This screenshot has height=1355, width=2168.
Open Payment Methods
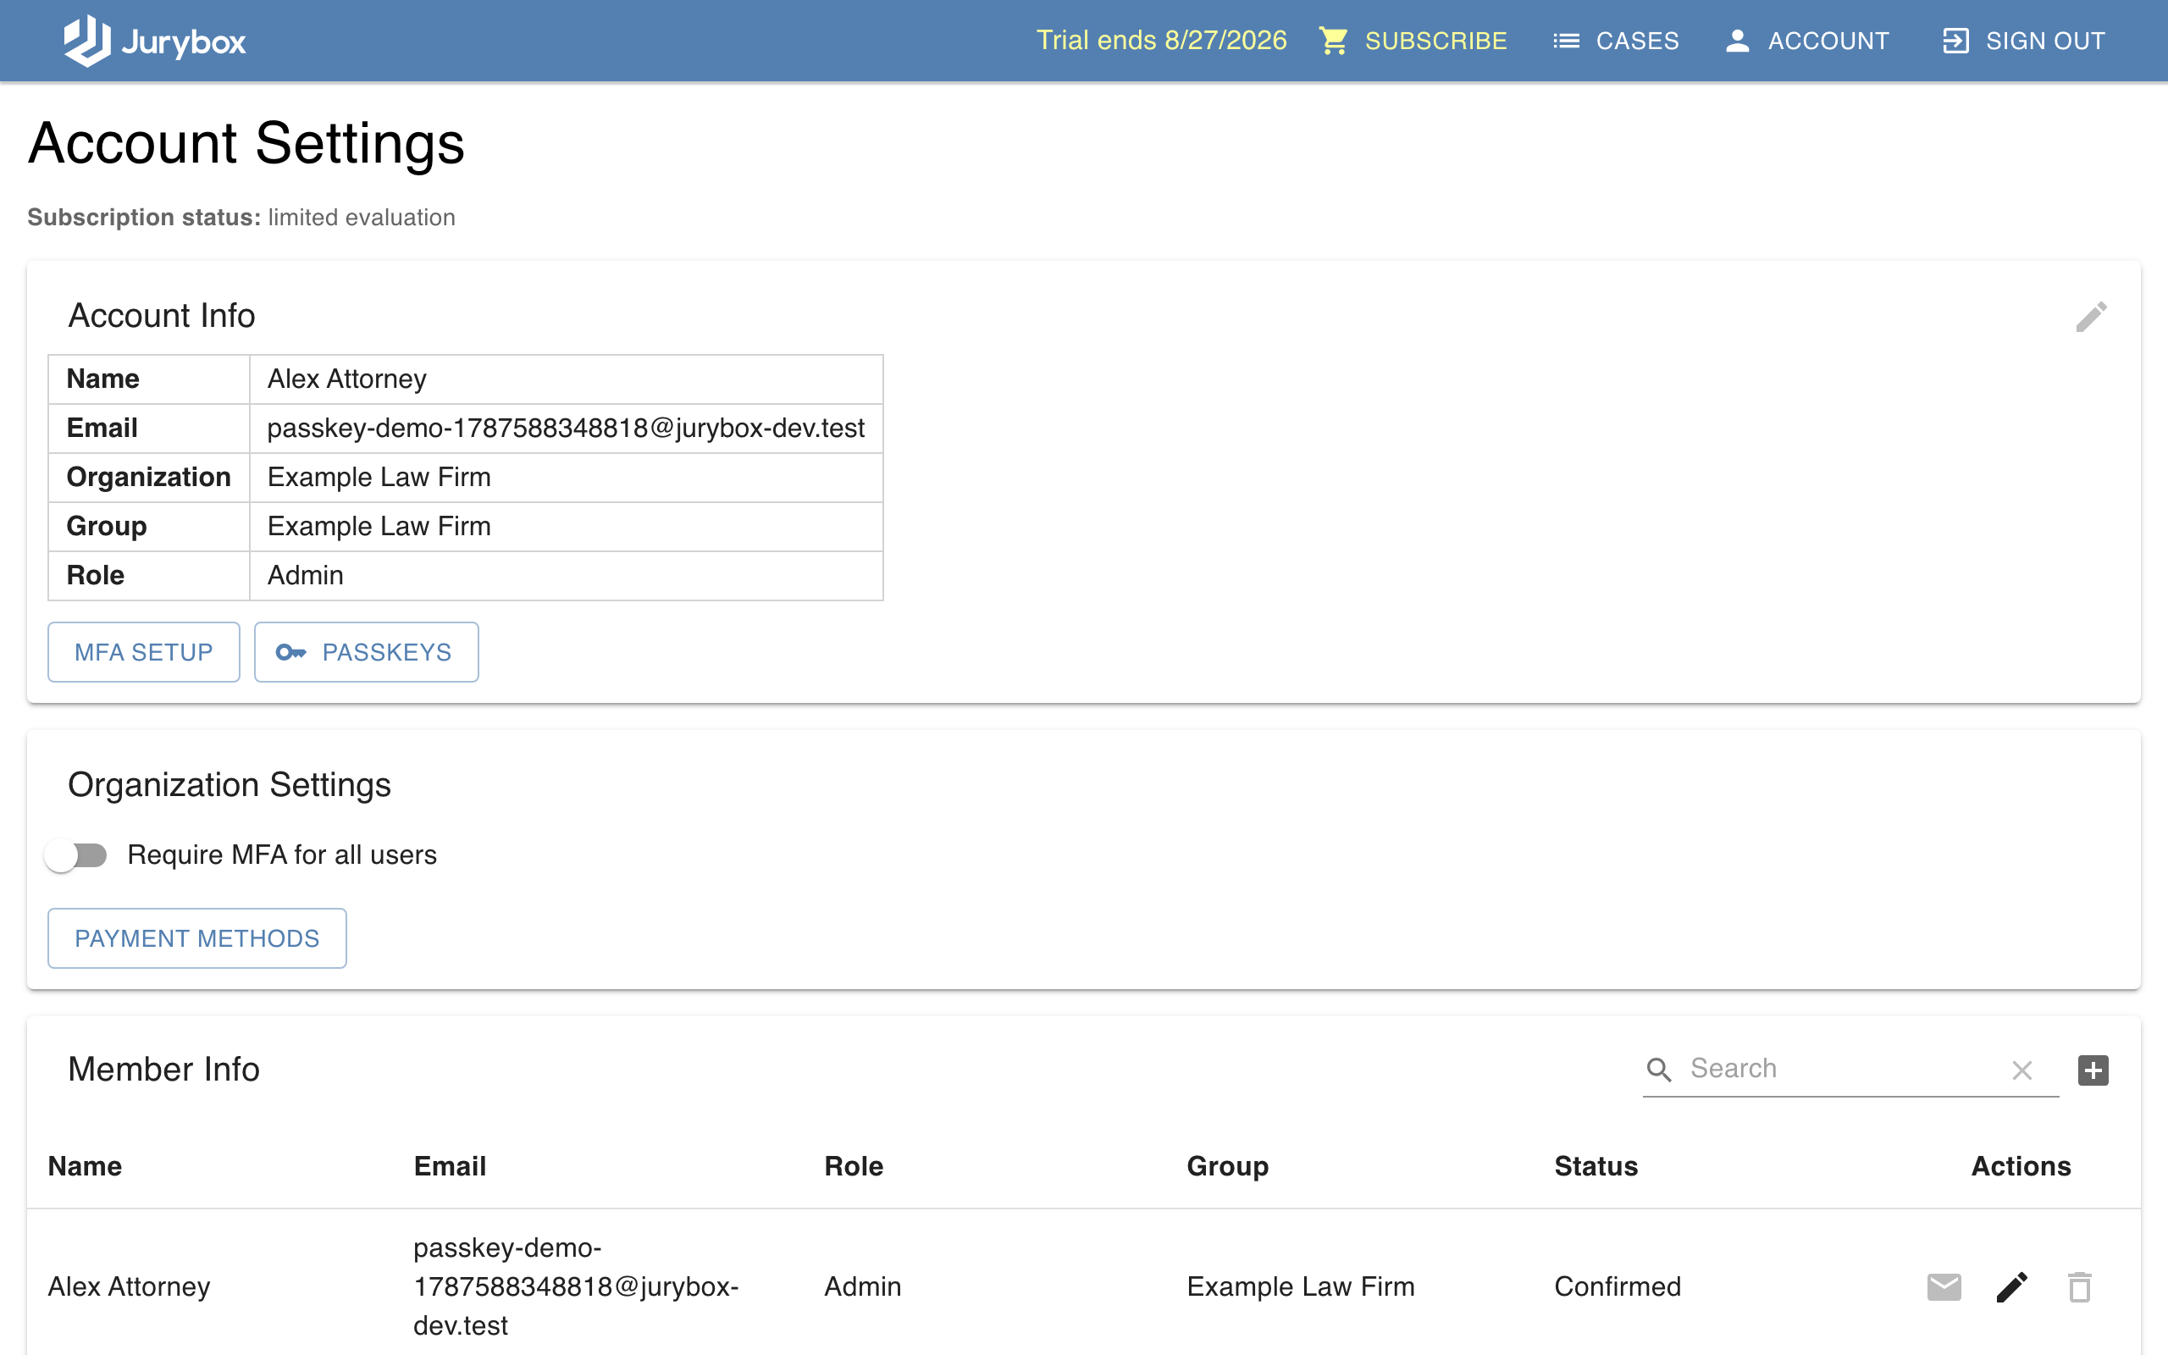click(197, 938)
